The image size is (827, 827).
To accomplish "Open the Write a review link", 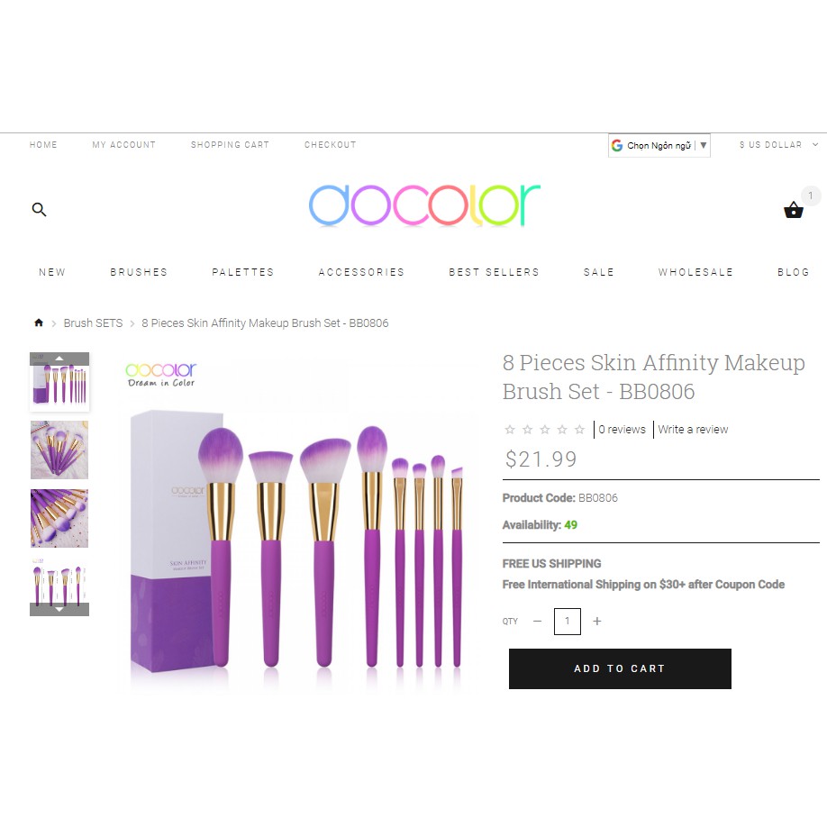I will [693, 430].
